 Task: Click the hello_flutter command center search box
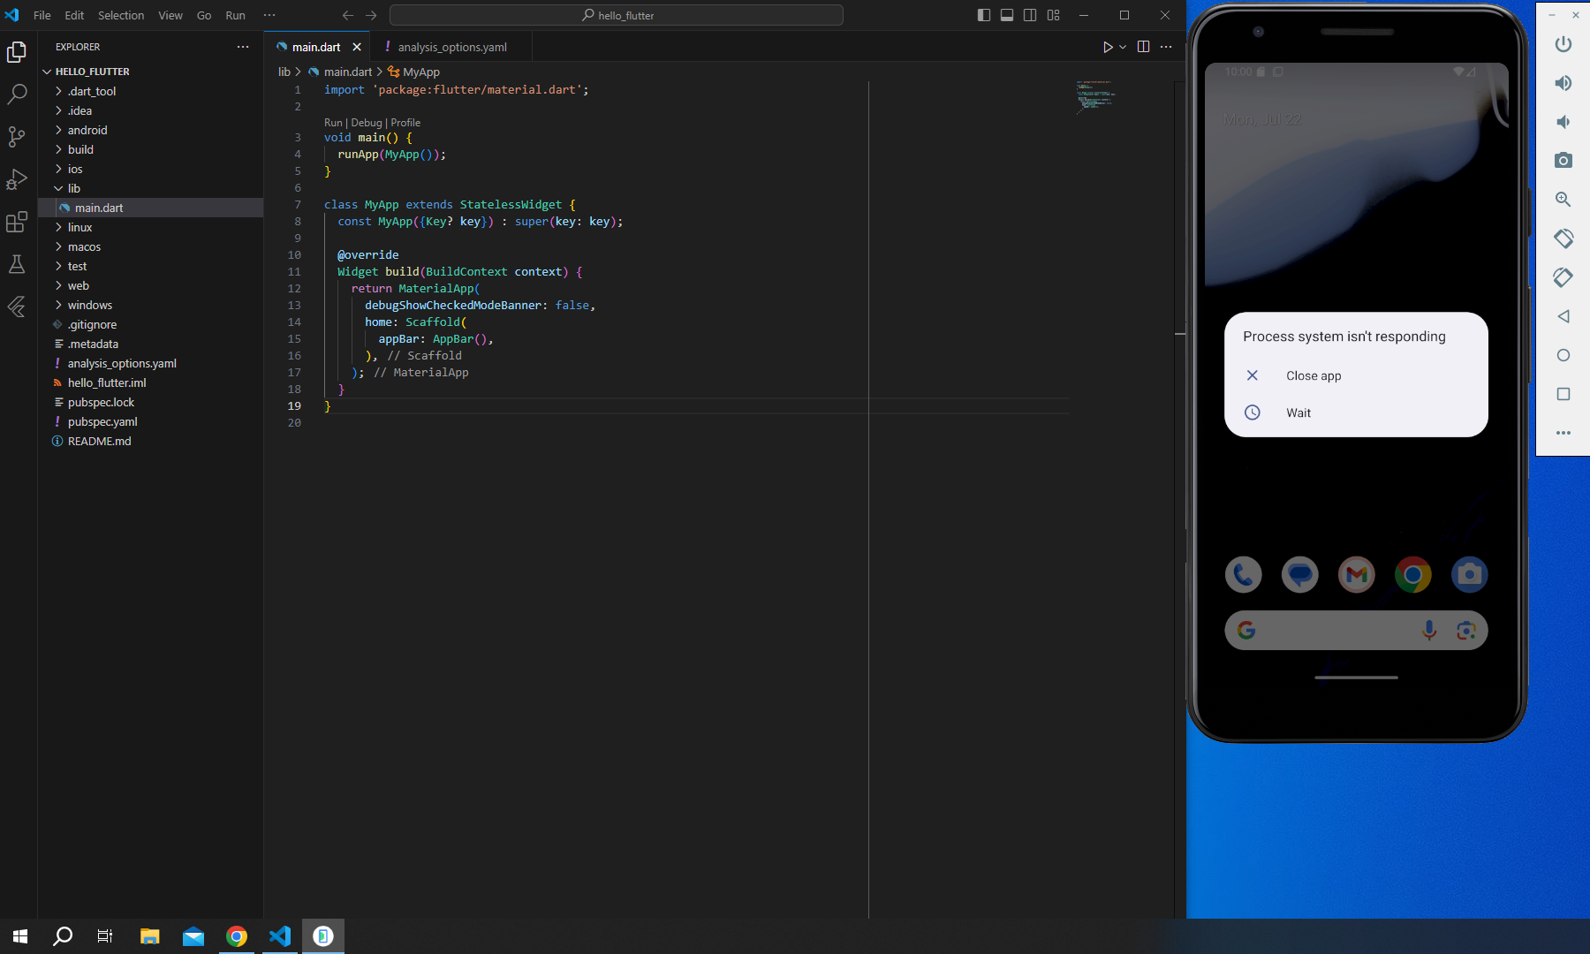pyautogui.click(x=617, y=15)
